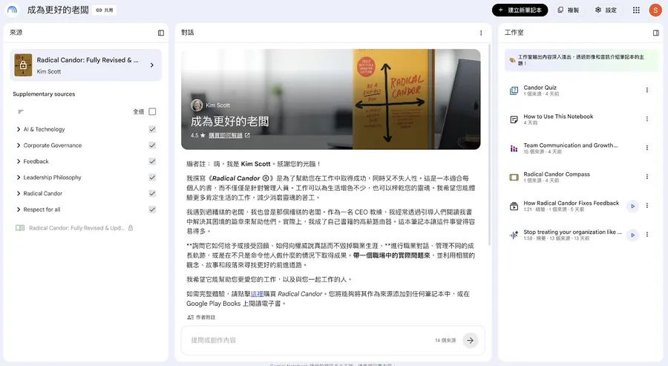Viewport: 668px width, 366px height.
Task: Open the Google apps grid
Action: 636,10
